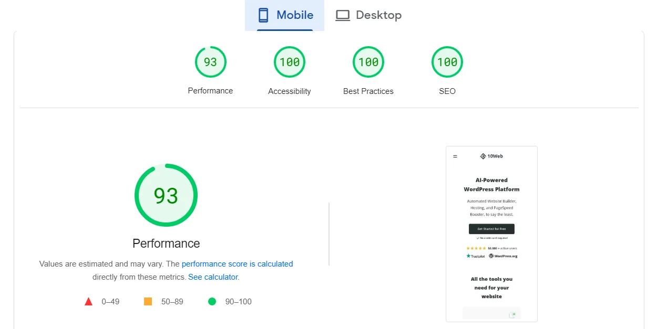Jump to the Accessibility score gauge
The width and height of the screenshot is (657, 329).
coord(289,62)
